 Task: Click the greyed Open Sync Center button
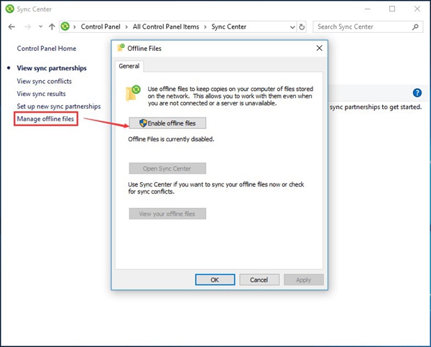pyautogui.click(x=167, y=168)
